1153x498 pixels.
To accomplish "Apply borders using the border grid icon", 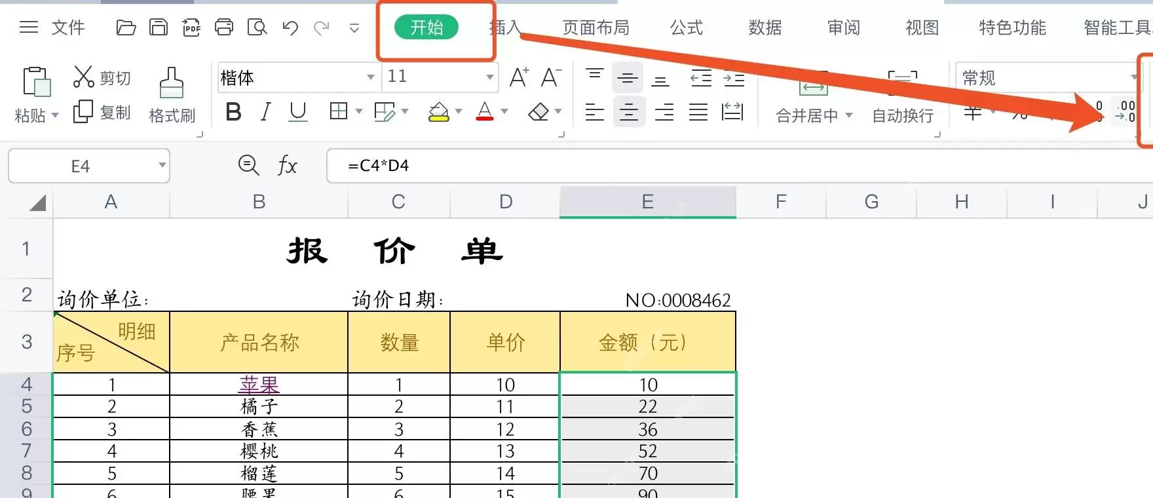I will tap(339, 111).
